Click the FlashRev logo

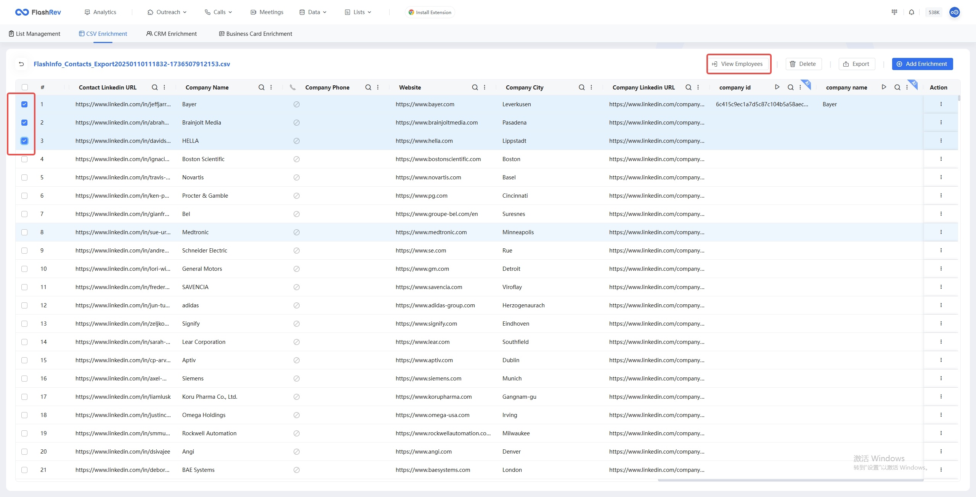(38, 12)
